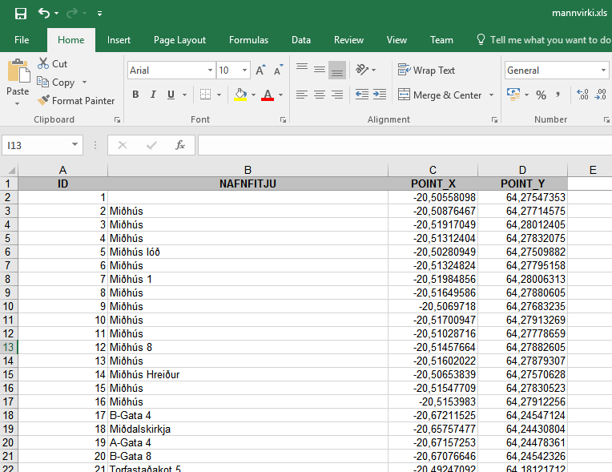
Task: Click the Decrease Indent icon
Action: [x=361, y=95]
